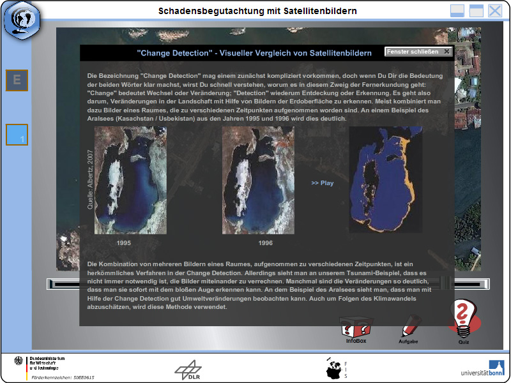Open the InfoBox question-mark cube icon
Image resolution: width=511 pixels, height=383 pixels.
click(356, 327)
